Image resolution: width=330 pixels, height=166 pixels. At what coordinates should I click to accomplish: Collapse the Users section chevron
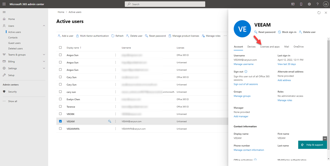[x=44, y=26]
